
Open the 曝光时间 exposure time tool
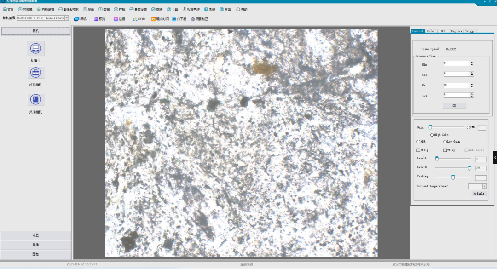[154, 19]
